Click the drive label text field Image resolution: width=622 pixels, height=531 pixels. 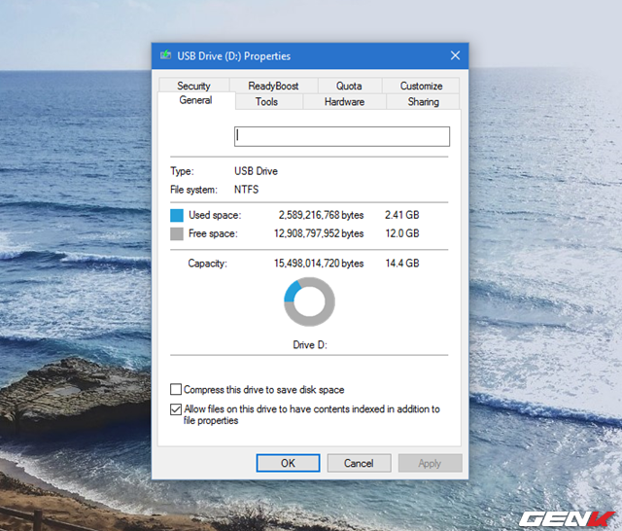tap(341, 136)
